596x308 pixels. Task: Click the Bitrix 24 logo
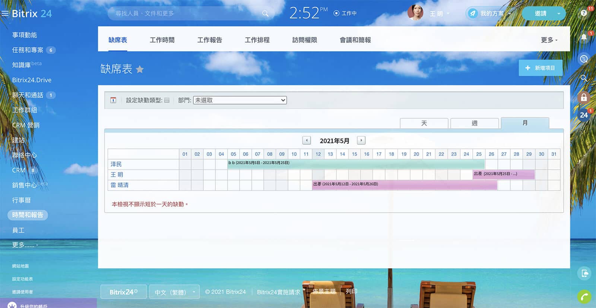tap(32, 14)
